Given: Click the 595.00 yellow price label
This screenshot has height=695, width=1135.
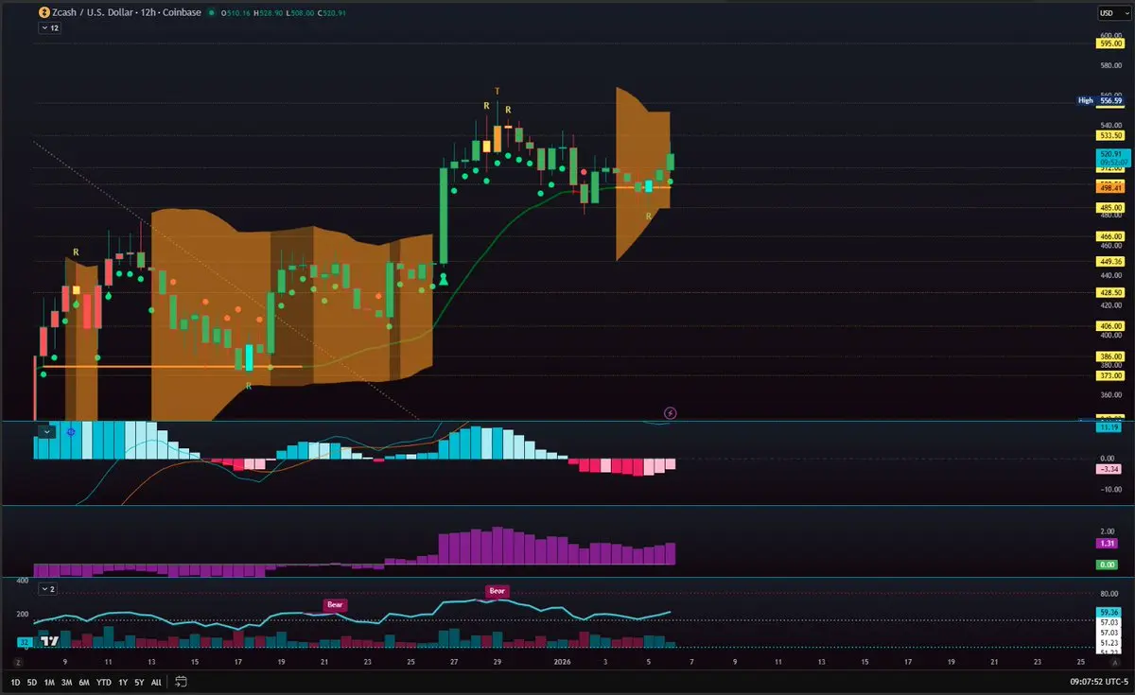Looking at the screenshot, I should (1109, 43).
